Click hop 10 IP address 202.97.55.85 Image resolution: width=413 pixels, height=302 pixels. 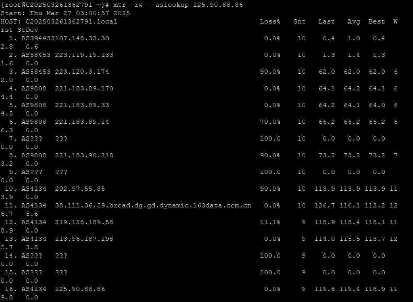(x=79, y=189)
